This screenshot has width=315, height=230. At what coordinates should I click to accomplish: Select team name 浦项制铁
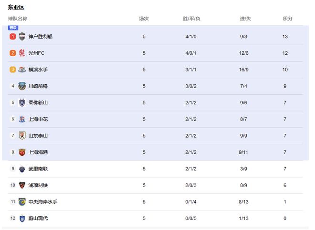(38, 185)
